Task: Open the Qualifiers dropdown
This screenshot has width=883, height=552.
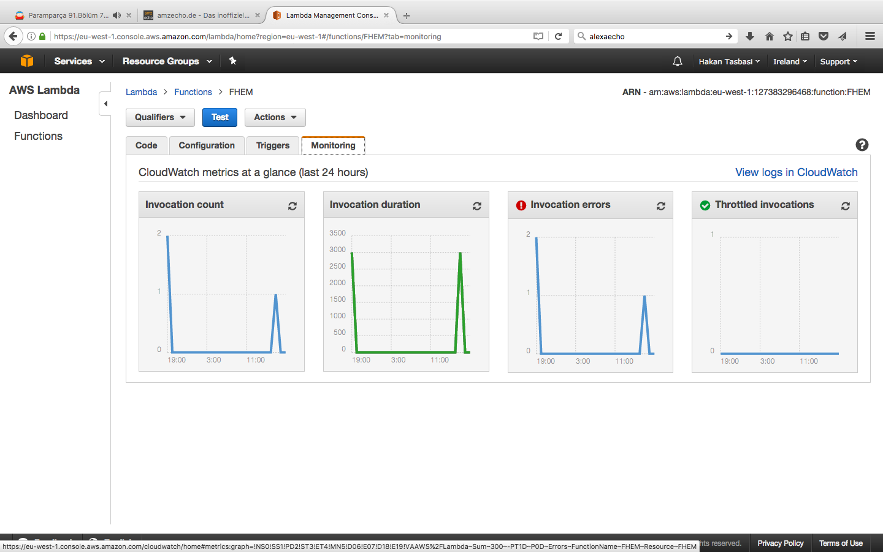Action: (x=160, y=117)
